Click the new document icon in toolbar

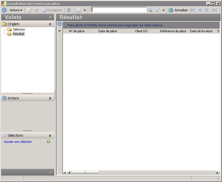tap(29, 10)
